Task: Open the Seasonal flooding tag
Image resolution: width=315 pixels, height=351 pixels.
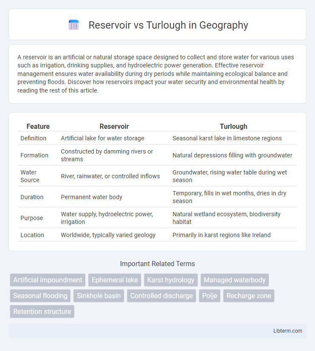Action: 40,296
